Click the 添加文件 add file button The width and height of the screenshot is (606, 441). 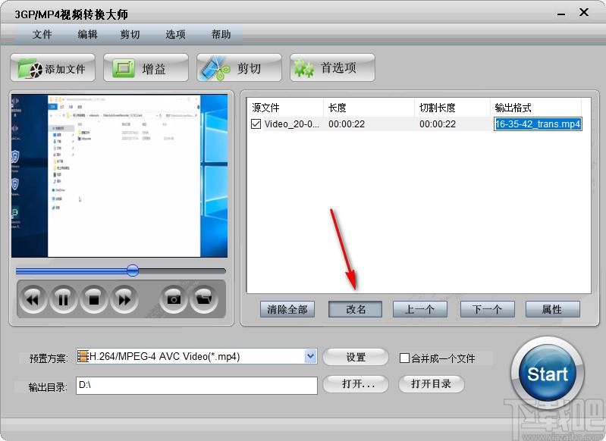point(52,68)
